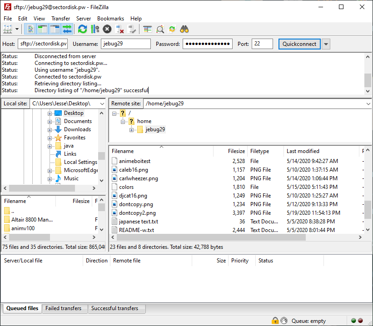Refresh file and folder lists

[82, 29]
